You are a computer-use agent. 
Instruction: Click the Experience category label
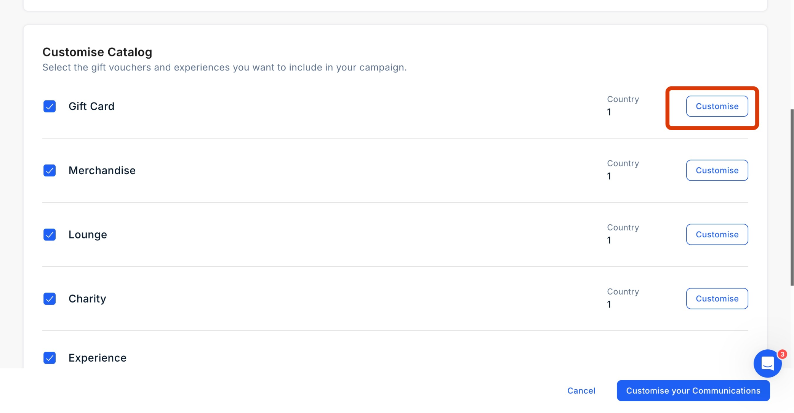[x=97, y=358]
